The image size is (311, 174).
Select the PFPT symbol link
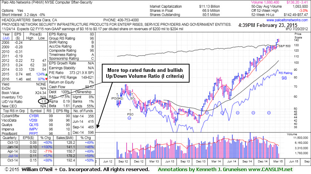pyautogui.click(x=34, y=133)
